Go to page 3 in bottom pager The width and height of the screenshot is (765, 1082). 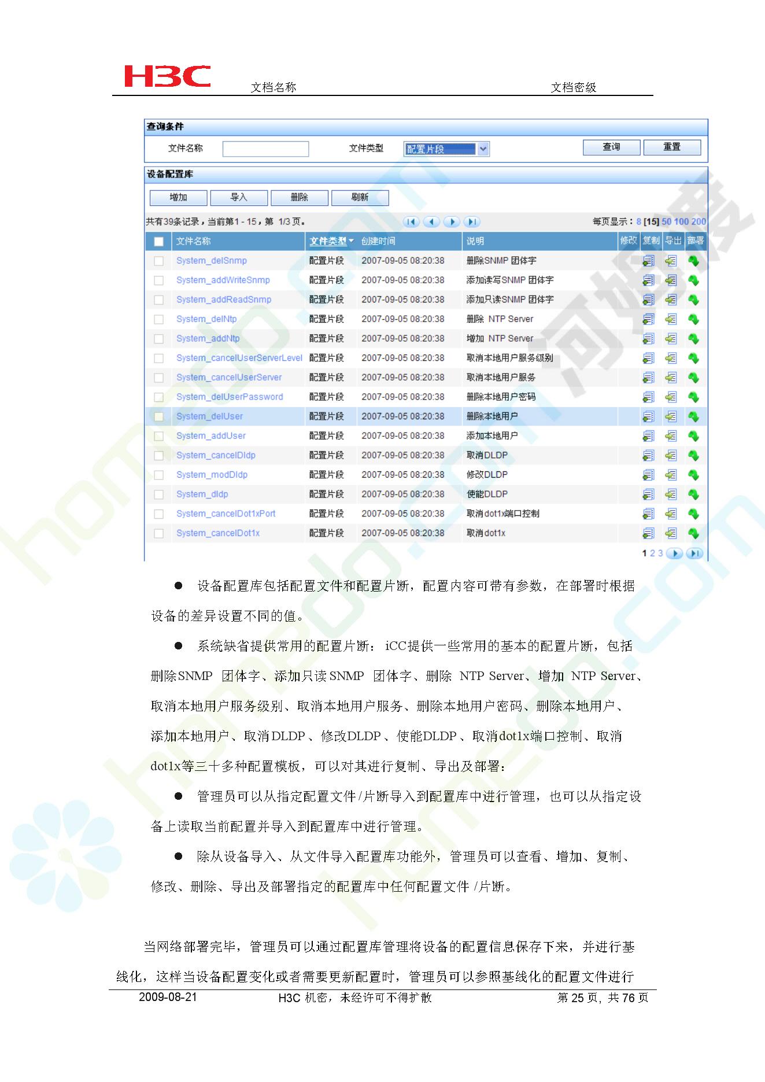tap(660, 553)
